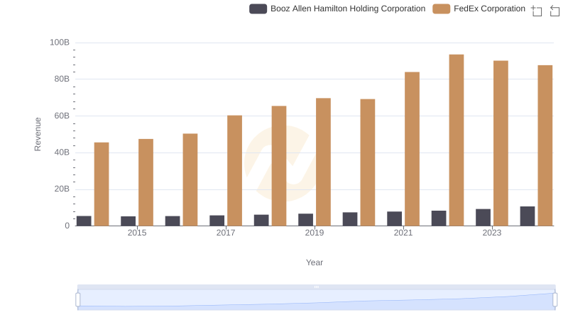Click FedEx bar for 2017
Screen dimensions: 568x327
[235, 171]
